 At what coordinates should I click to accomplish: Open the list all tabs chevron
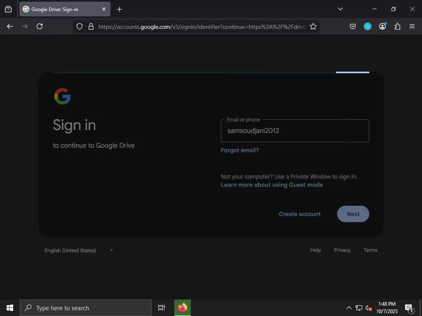340,9
